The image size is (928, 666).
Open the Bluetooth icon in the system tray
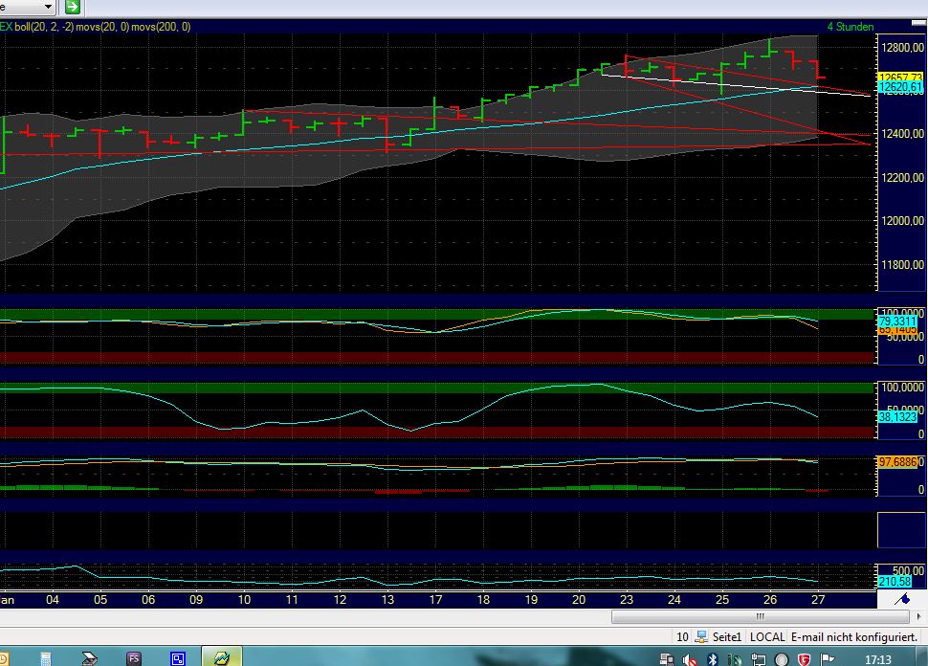tap(712, 659)
